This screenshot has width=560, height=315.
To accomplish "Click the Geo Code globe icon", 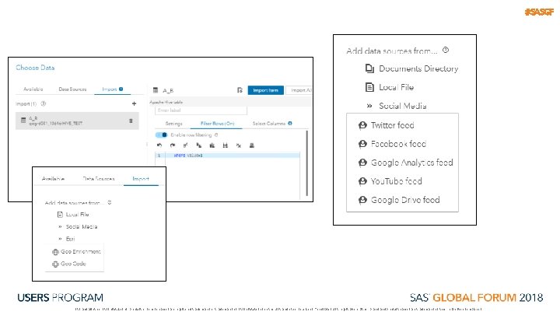I will coord(55,264).
